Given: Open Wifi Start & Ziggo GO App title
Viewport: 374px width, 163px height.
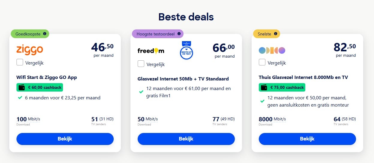Looking at the screenshot, I should click(47, 77).
